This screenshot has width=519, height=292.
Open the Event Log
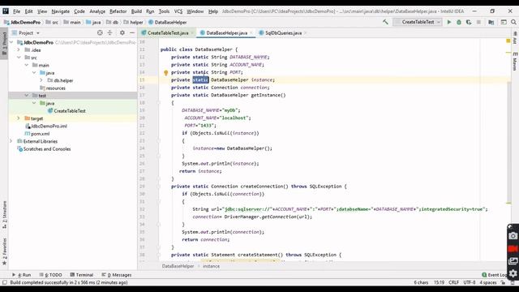coord(495,275)
